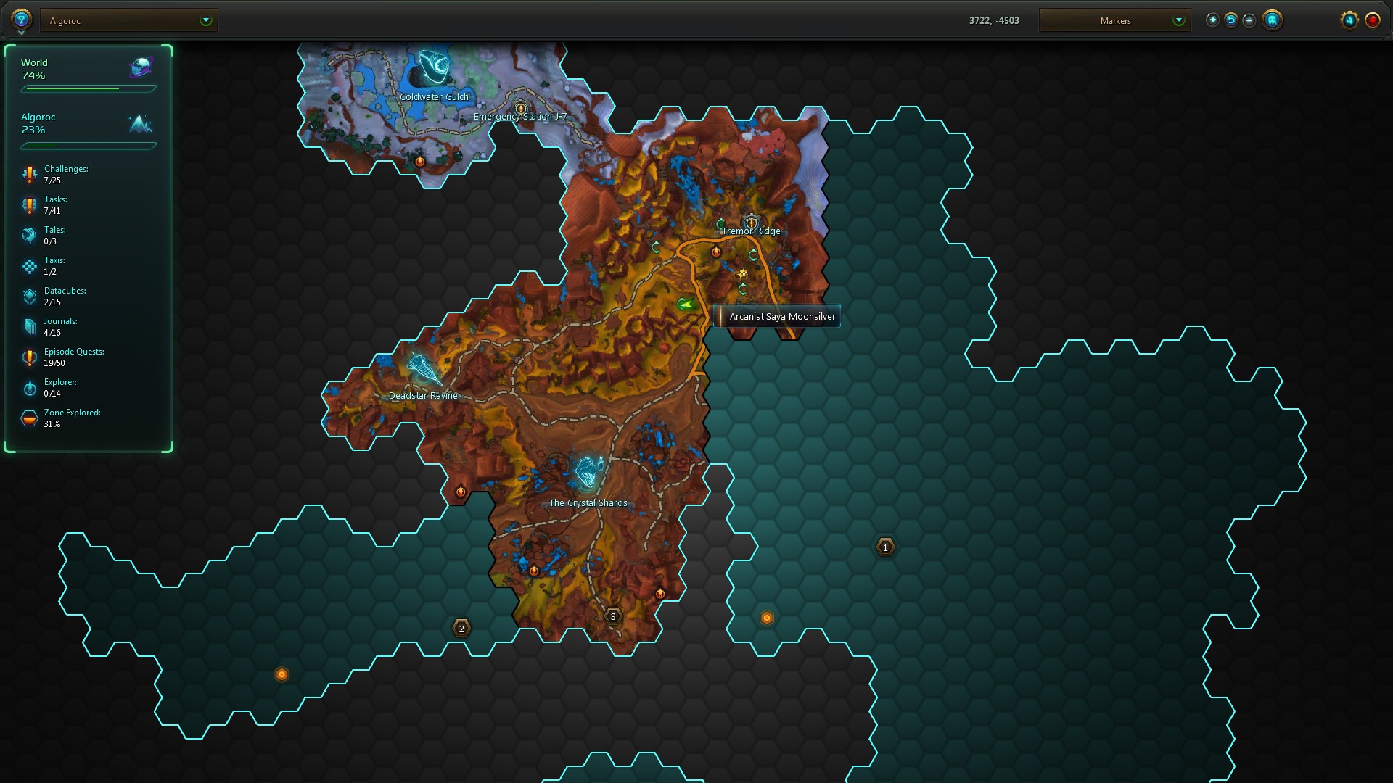Click the Deadstar Ravine label
The width and height of the screenshot is (1393, 783).
(x=423, y=395)
